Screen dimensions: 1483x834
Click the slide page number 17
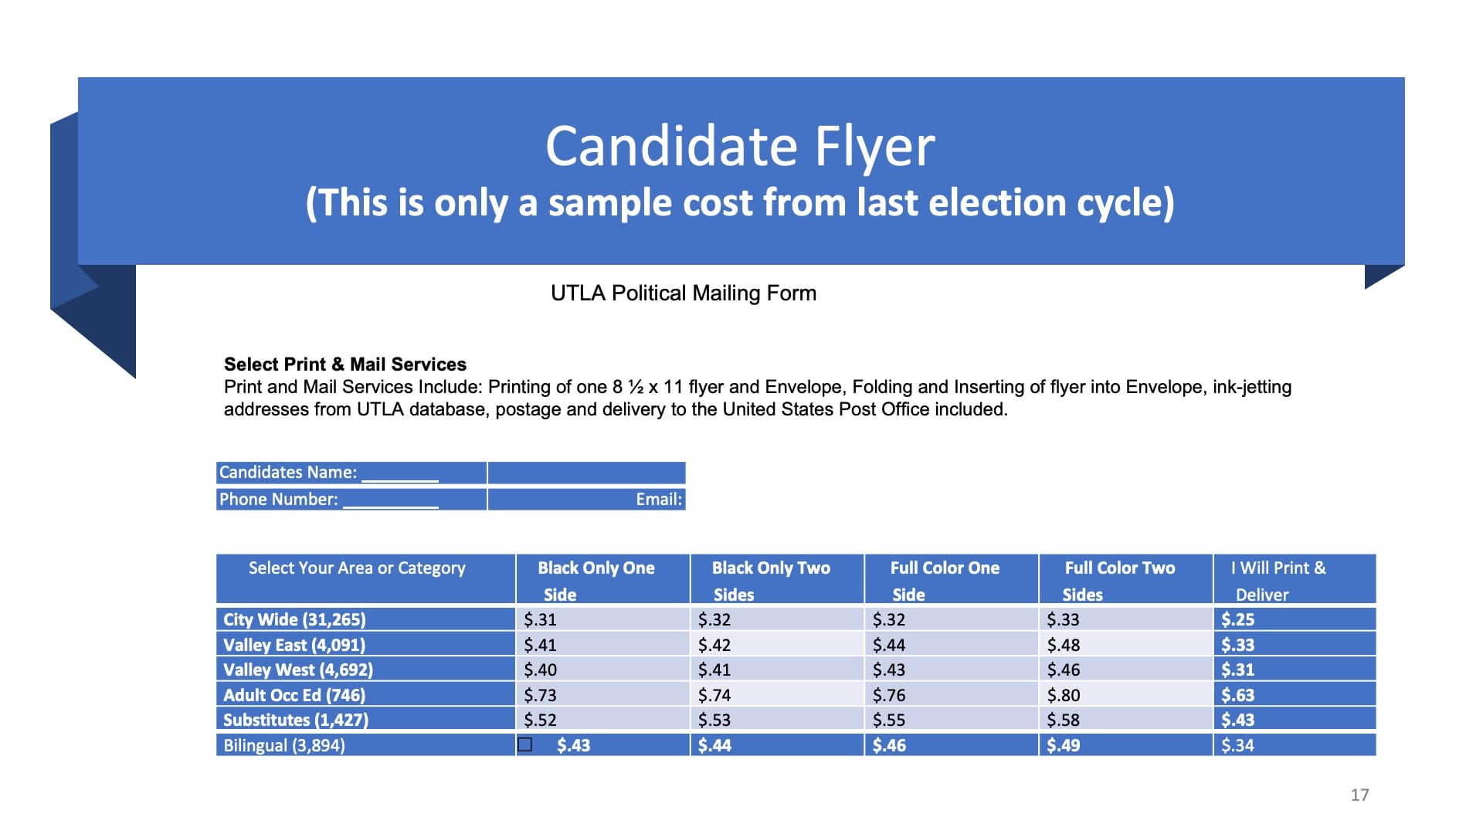pos(1359,795)
